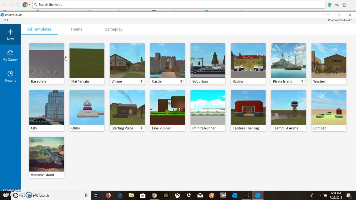
Task: Open the tutorial book icon on Starting Place
Action: (141, 128)
